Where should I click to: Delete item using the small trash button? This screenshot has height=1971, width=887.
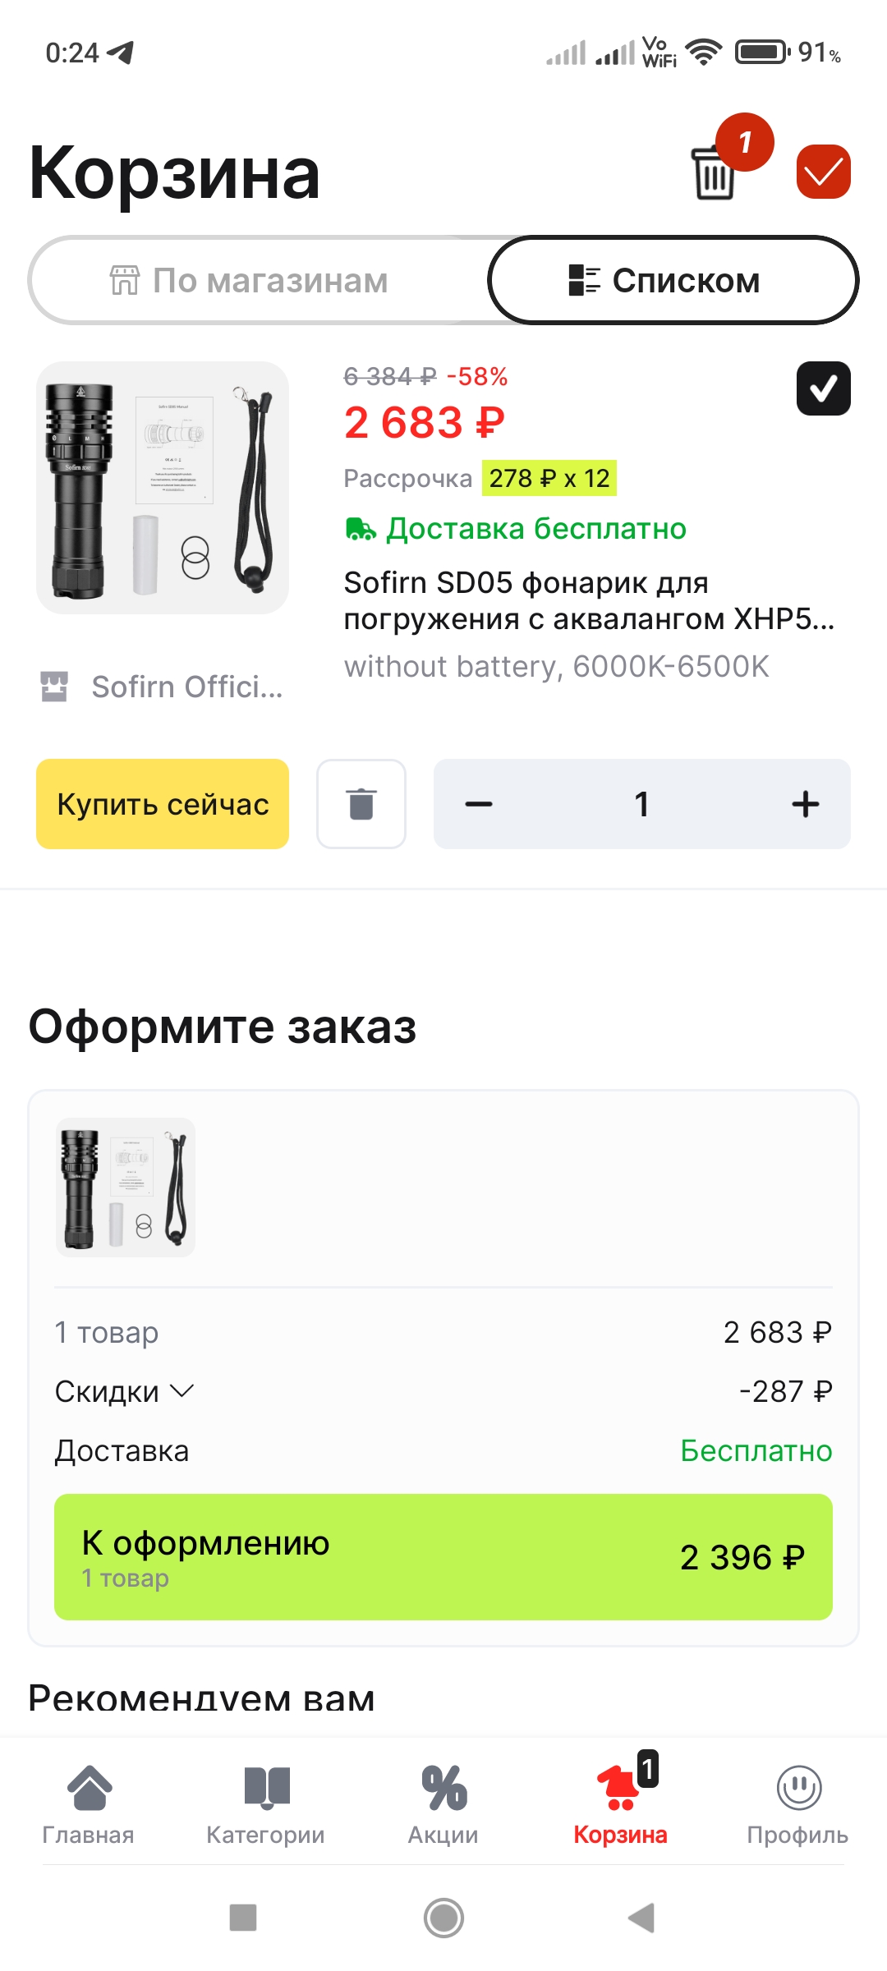[361, 804]
